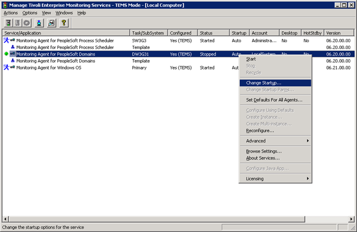Screen dimensions: 357x232
Task: Expand the Licensing submenu
Action: (275, 179)
